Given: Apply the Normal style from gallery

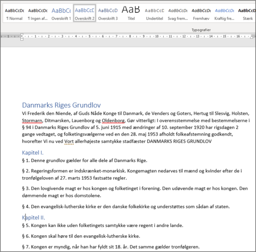Looking at the screenshot, I should [x=14, y=13].
